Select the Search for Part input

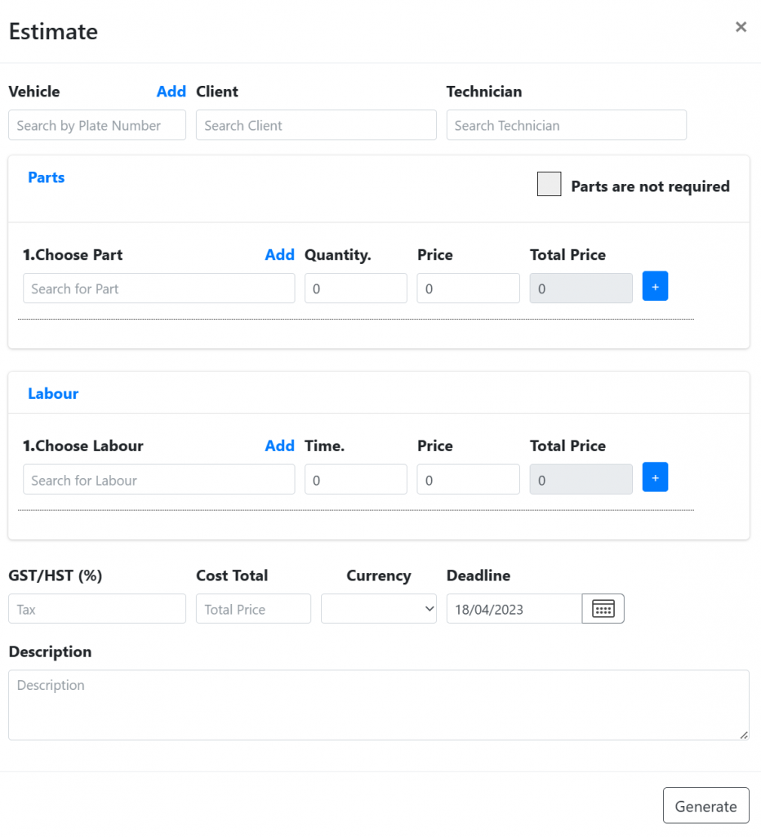click(x=159, y=289)
